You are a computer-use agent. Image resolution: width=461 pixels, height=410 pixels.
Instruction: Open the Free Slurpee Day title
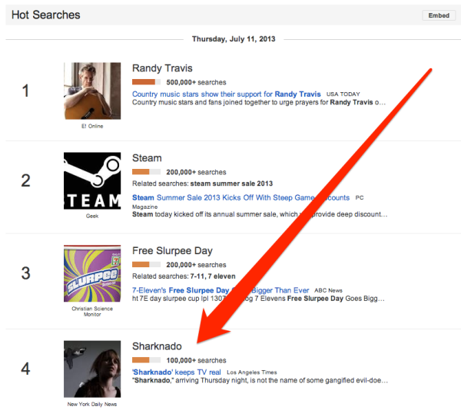(x=172, y=251)
